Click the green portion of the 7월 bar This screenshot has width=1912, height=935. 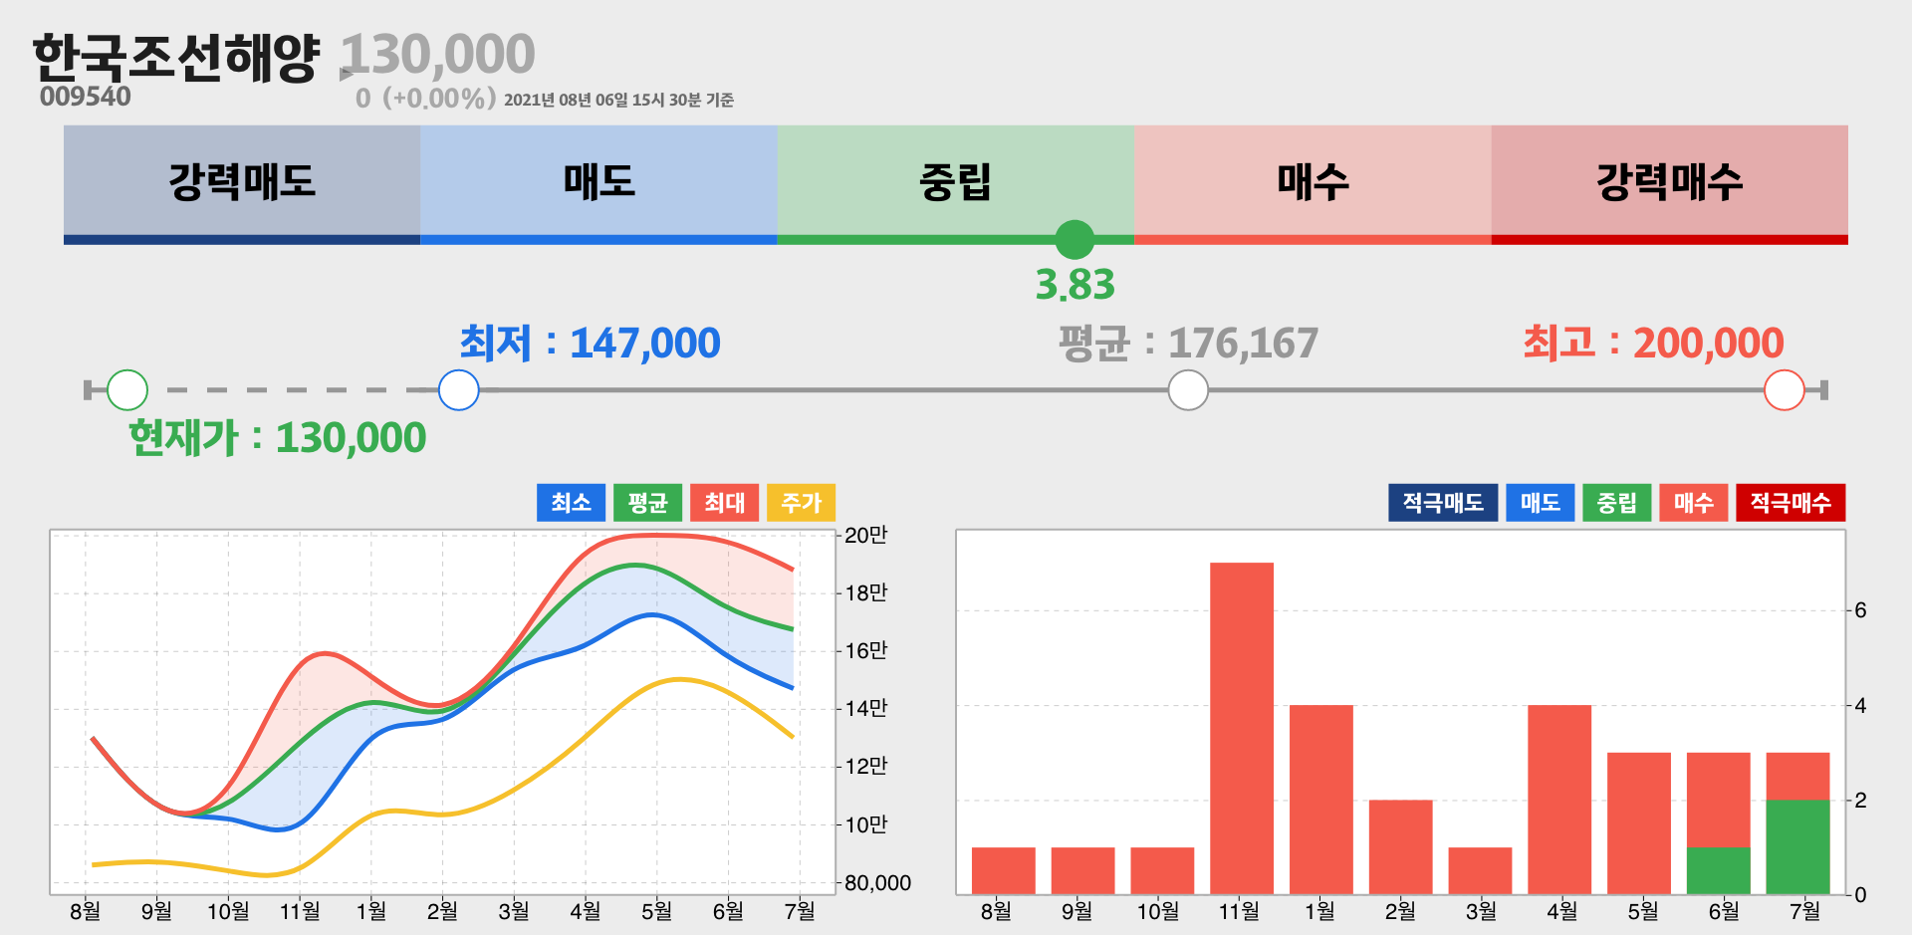coord(1798,846)
